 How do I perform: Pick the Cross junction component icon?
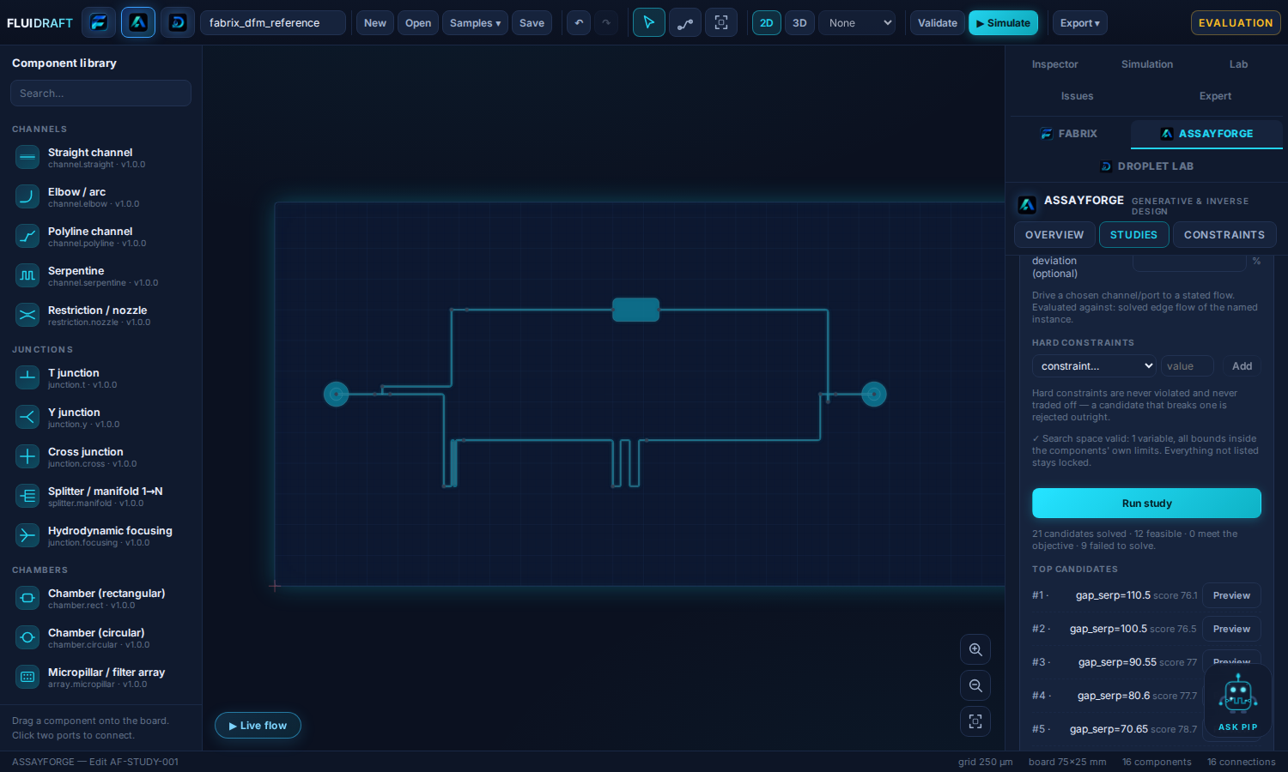pyautogui.click(x=27, y=456)
